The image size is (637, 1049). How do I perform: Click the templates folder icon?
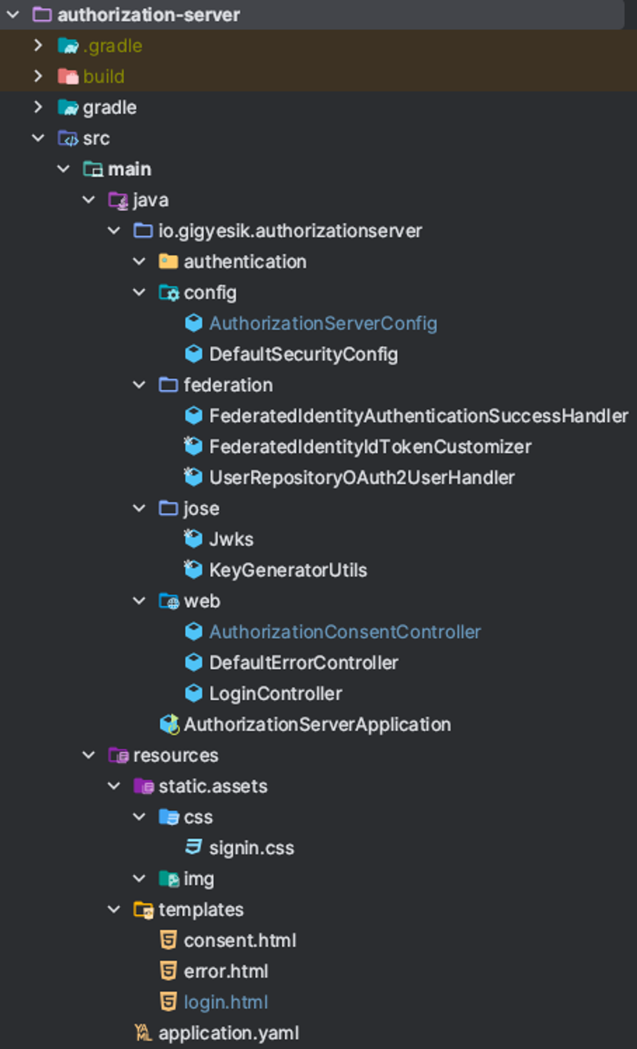[143, 910]
